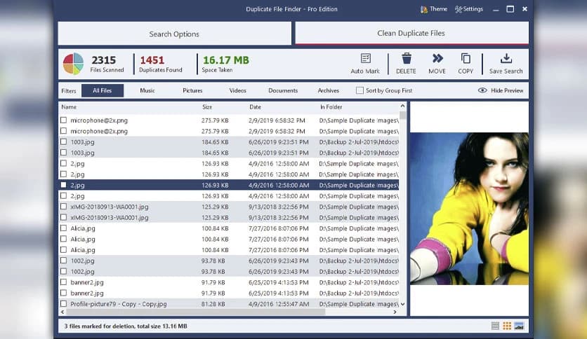587x339 pixels.
Task: Switch to list view icon in status bar
Action: click(495, 326)
